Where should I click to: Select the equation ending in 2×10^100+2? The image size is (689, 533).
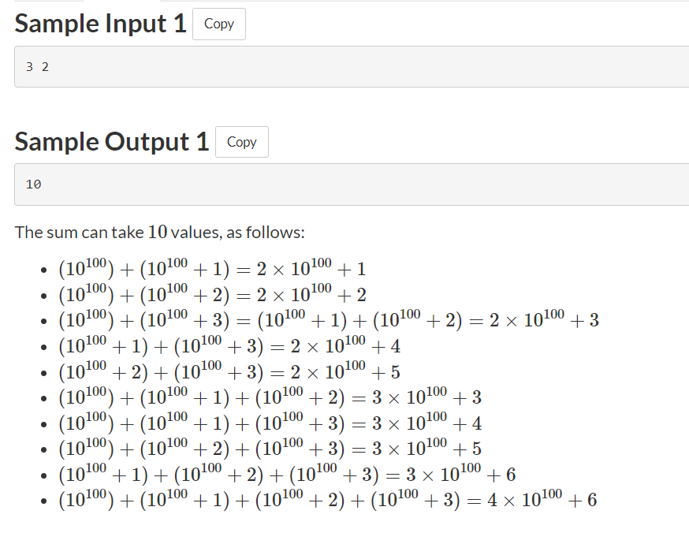(x=212, y=293)
